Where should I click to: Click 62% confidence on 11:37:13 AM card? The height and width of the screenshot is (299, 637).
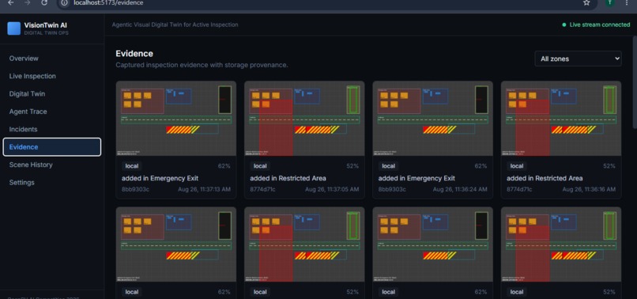[x=224, y=166]
